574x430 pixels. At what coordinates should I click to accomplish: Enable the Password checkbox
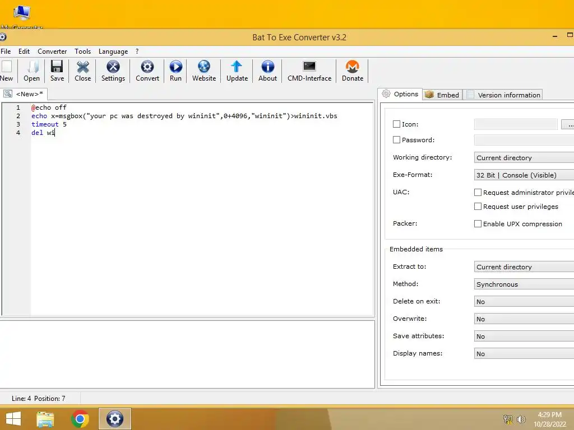pos(396,139)
